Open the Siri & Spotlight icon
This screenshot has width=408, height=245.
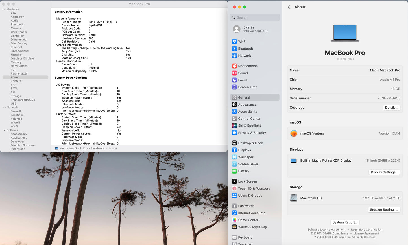coord(234,126)
